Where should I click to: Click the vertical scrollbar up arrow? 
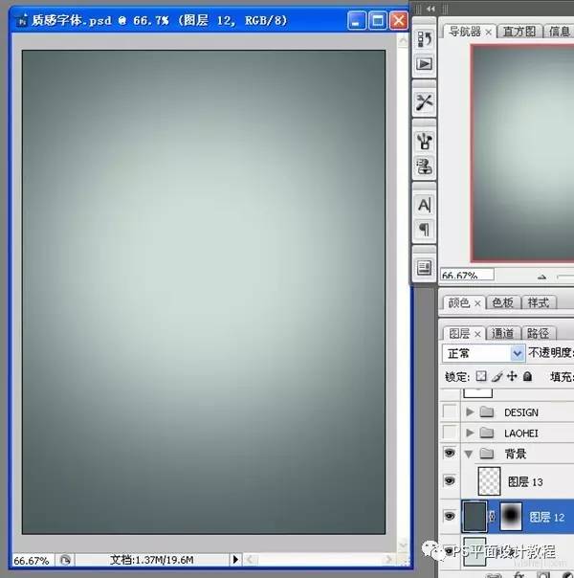click(403, 40)
